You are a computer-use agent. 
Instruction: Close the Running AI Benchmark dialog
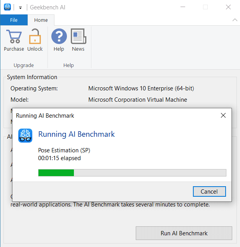coord(223,115)
